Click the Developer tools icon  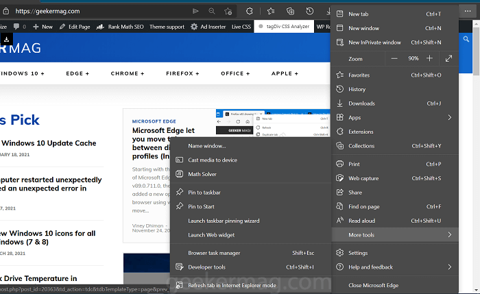click(180, 267)
